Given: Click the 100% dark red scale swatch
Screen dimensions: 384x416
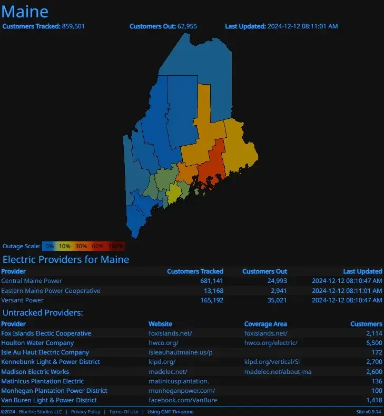Looking at the screenshot, I should coord(116,246).
